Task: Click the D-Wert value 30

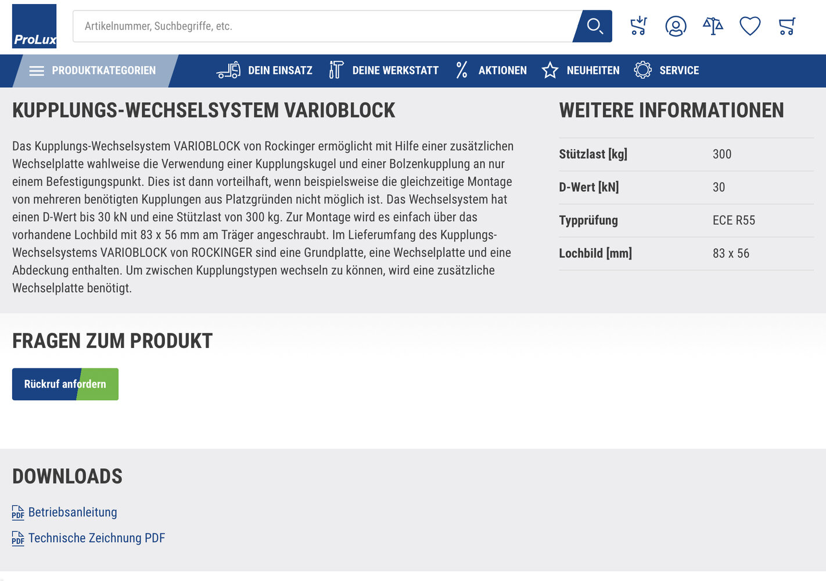Action: tap(719, 187)
